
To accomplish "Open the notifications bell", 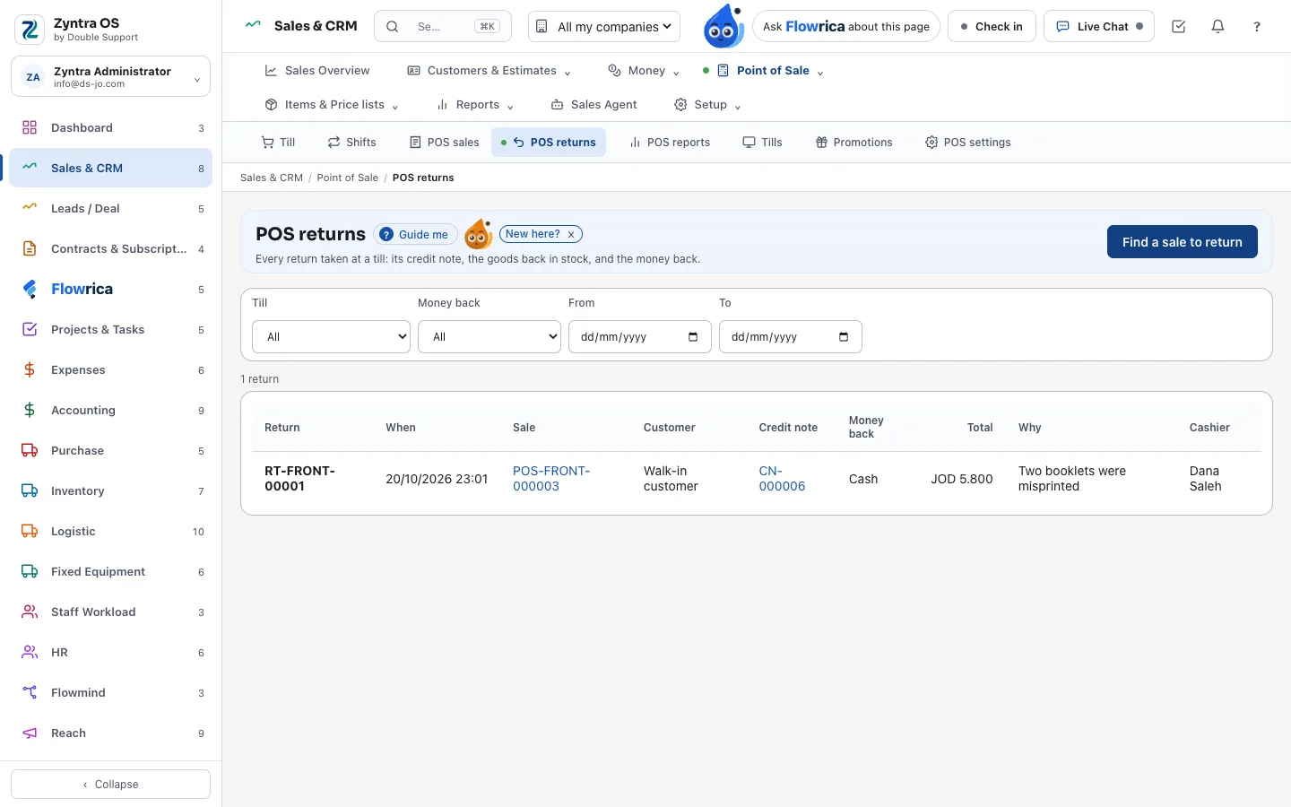I will 1217,27.
